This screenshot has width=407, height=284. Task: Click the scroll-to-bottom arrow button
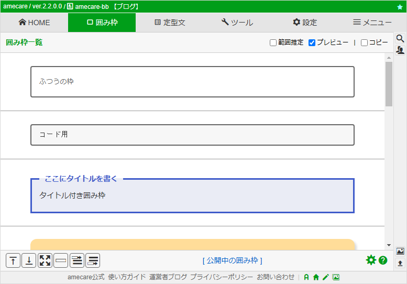pyautogui.click(x=29, y=260)
